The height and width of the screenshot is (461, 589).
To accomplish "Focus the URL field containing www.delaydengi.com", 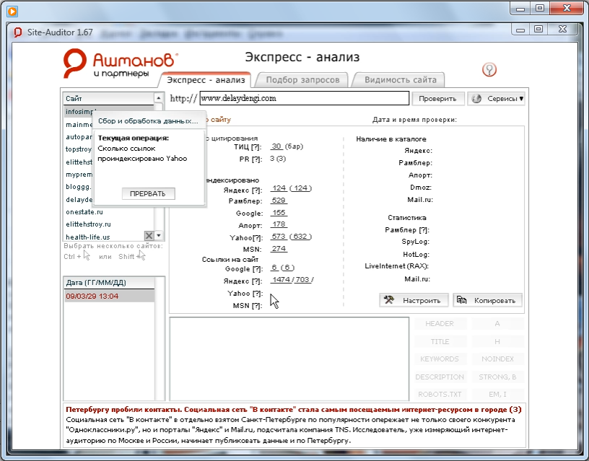I will [305, 98].
